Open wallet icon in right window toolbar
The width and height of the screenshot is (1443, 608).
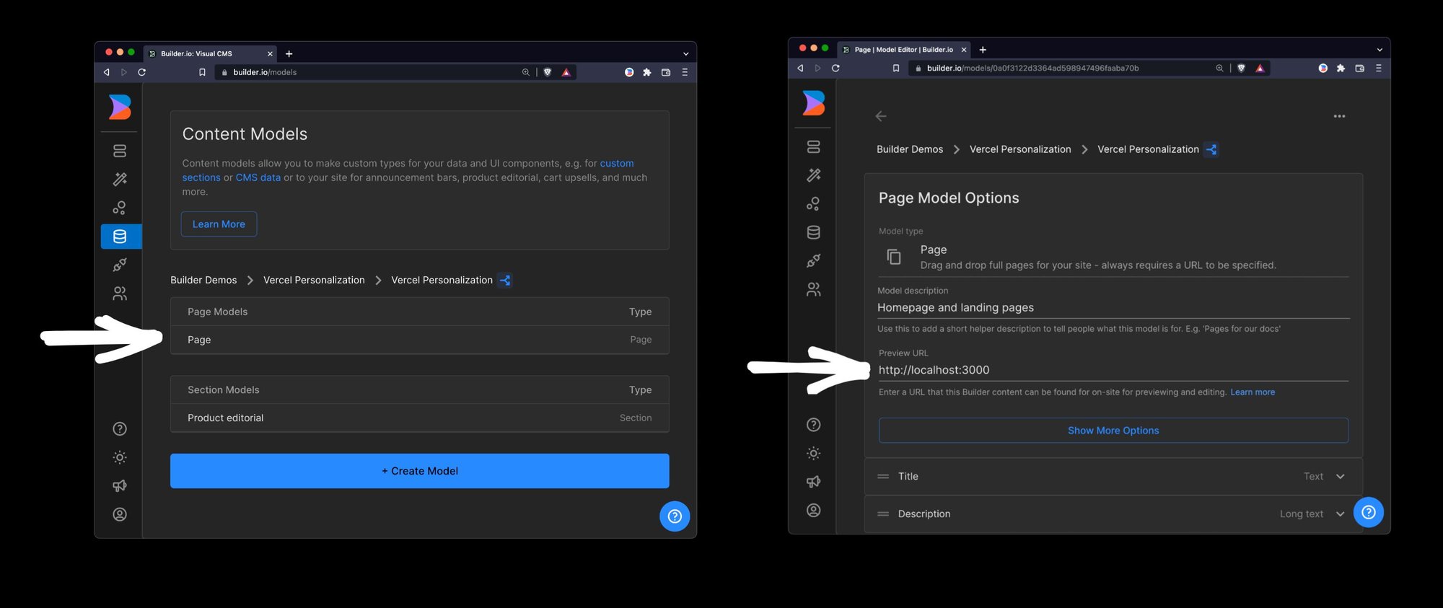pyautogui.click(x=1359, y=68)
